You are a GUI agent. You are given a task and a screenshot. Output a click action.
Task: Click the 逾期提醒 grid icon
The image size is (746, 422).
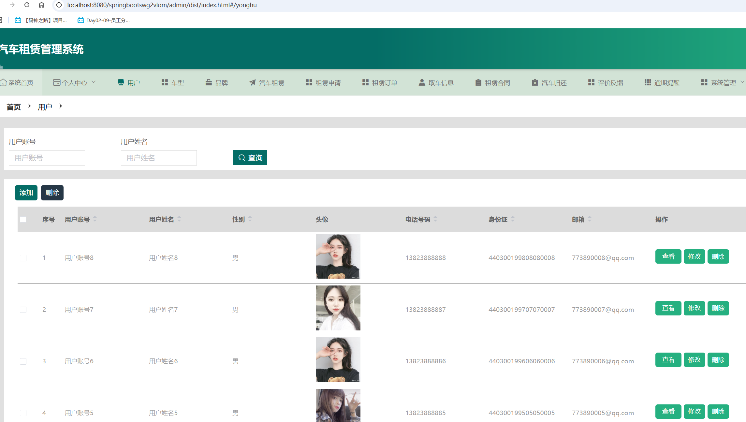[x=648, y=82]
